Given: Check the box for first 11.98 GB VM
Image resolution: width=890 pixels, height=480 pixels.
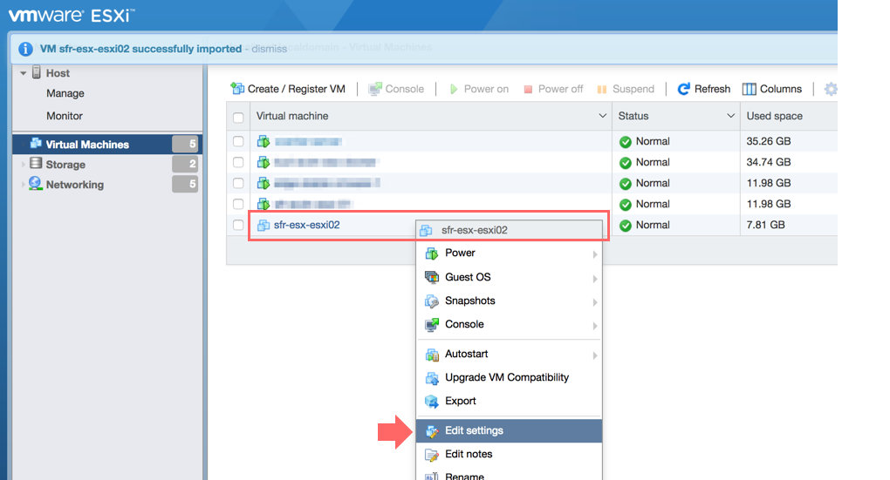Looking at the screenshot, I should point(238,183).
